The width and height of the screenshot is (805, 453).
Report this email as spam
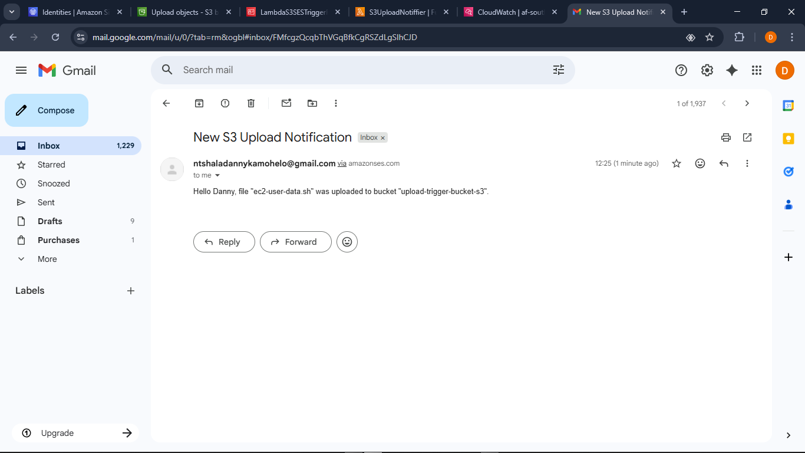click(x=225, y=103)
